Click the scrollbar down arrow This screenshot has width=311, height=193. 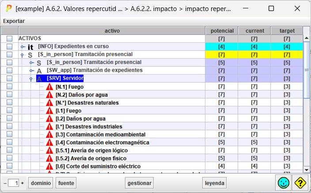pyautogui.click(x=306, y=170)
